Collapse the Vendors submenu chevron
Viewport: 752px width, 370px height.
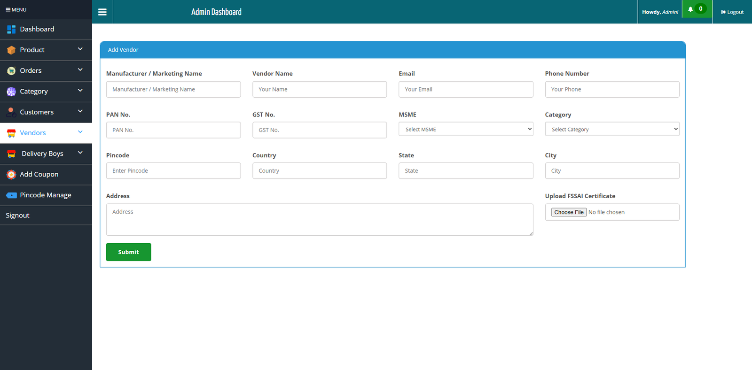pyautogui.click(x=80, y=132)
